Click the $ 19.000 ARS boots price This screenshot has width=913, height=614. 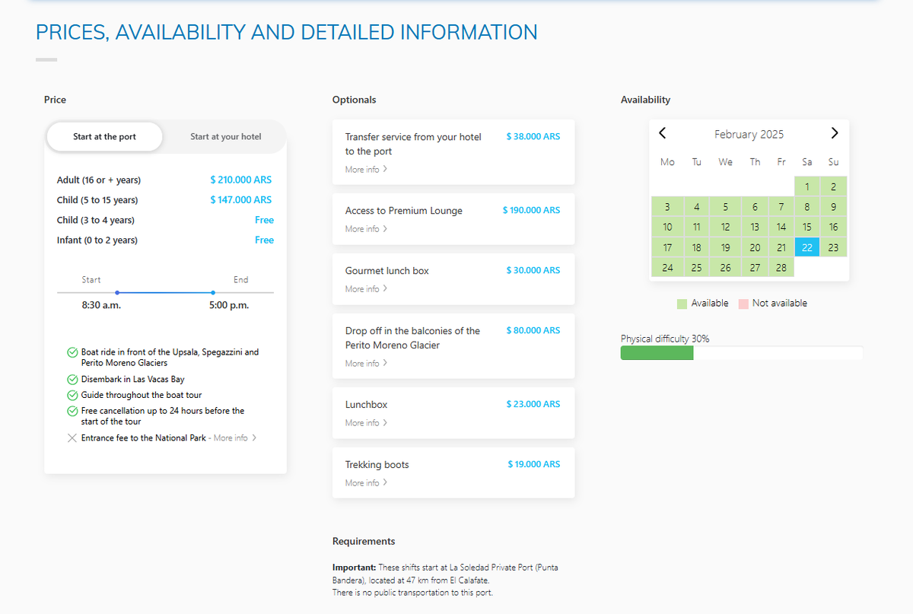coord(533,465)
